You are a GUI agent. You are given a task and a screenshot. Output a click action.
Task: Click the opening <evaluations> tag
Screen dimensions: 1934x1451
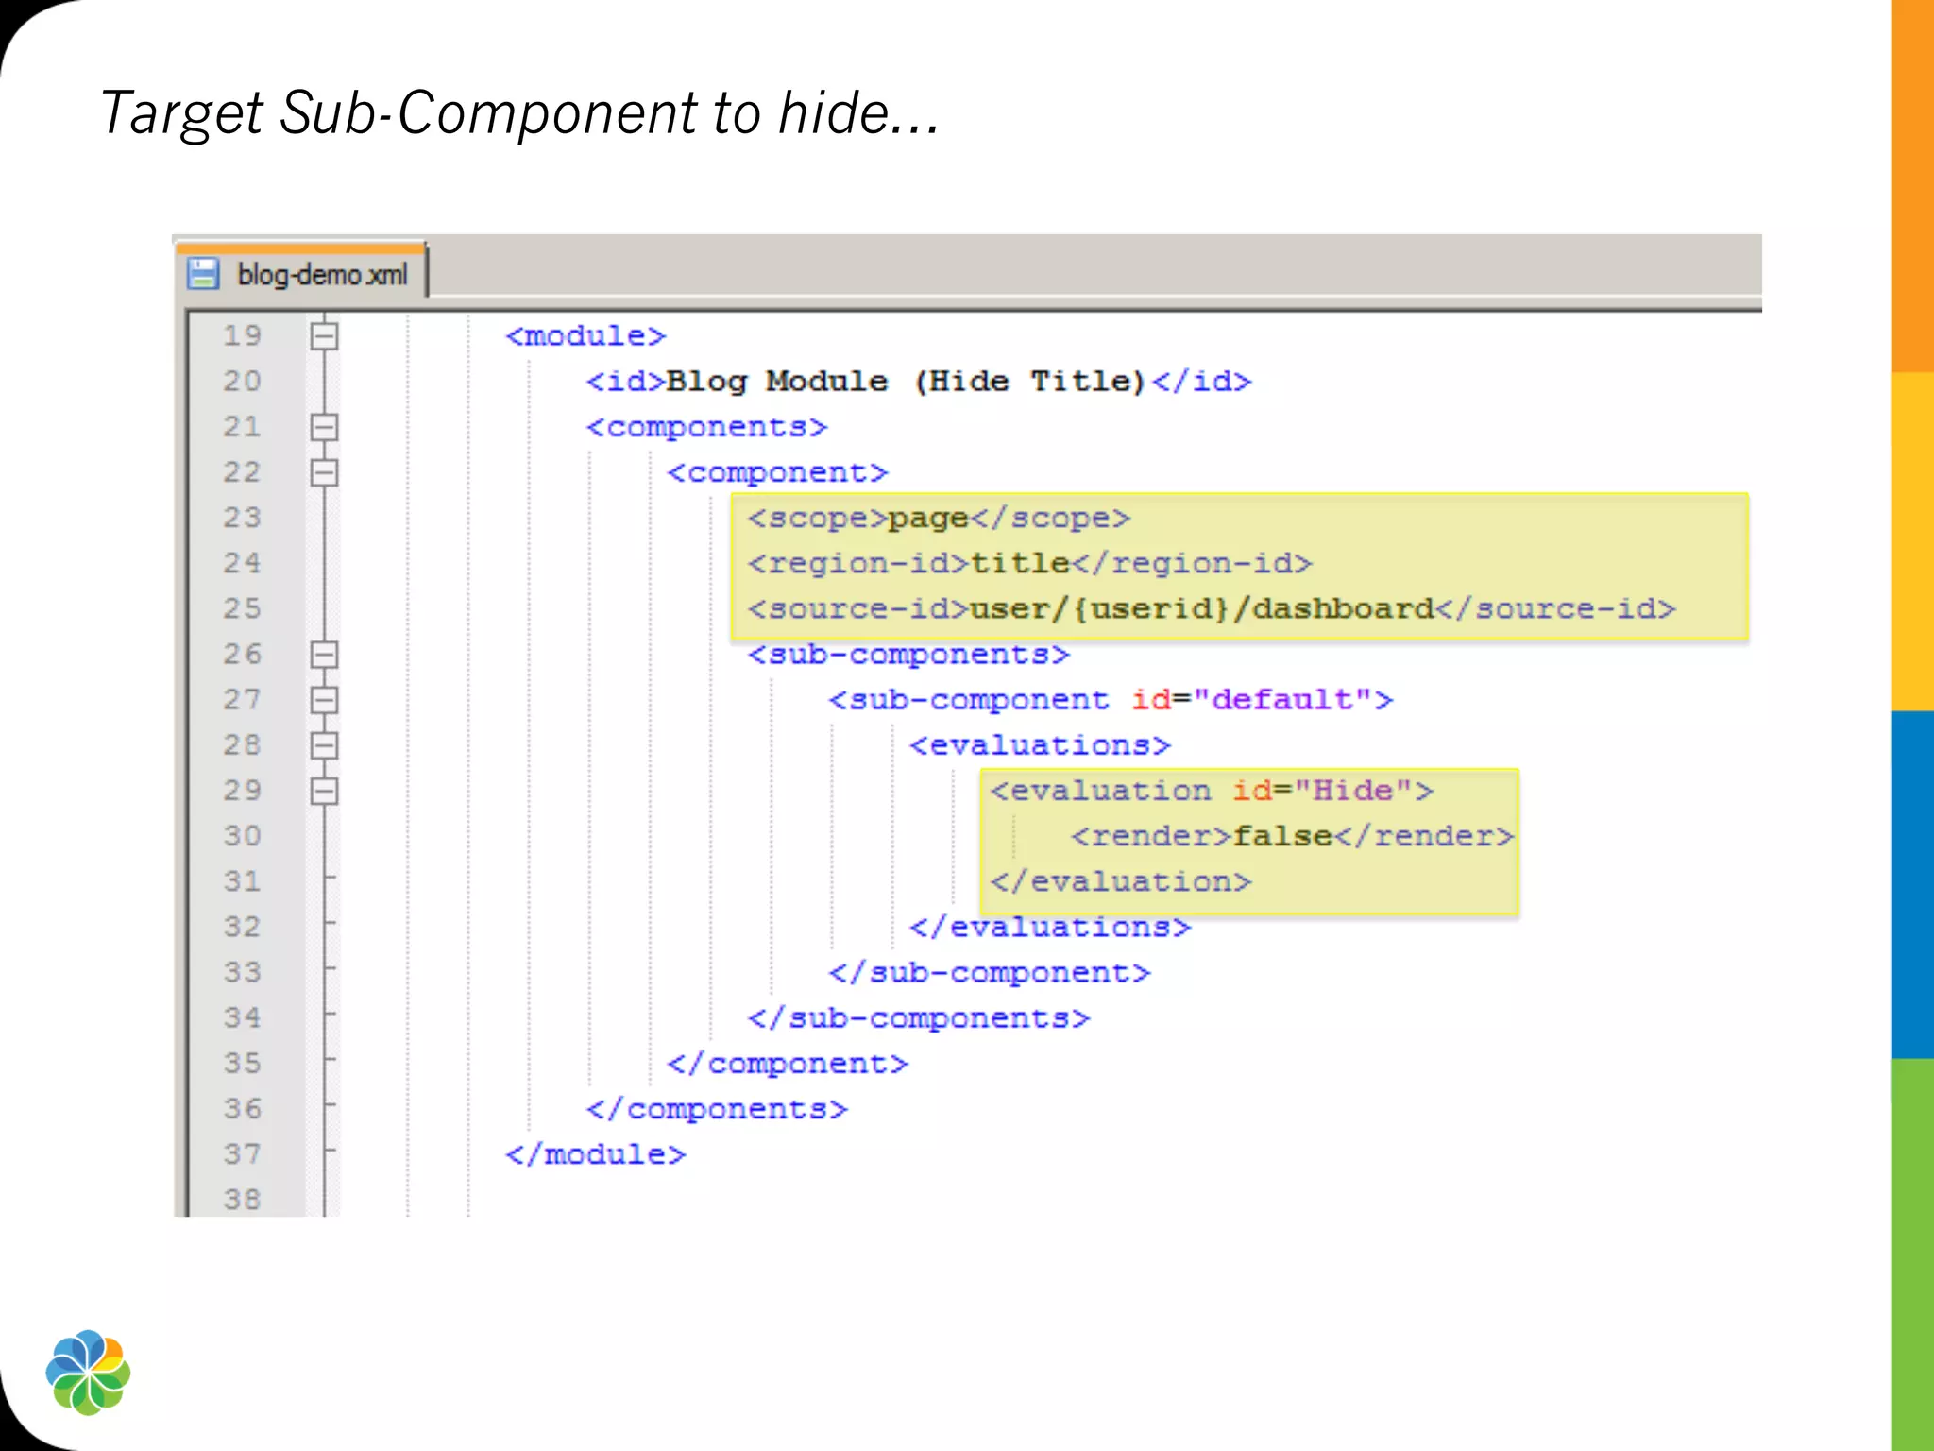[x=1040, y=745]
